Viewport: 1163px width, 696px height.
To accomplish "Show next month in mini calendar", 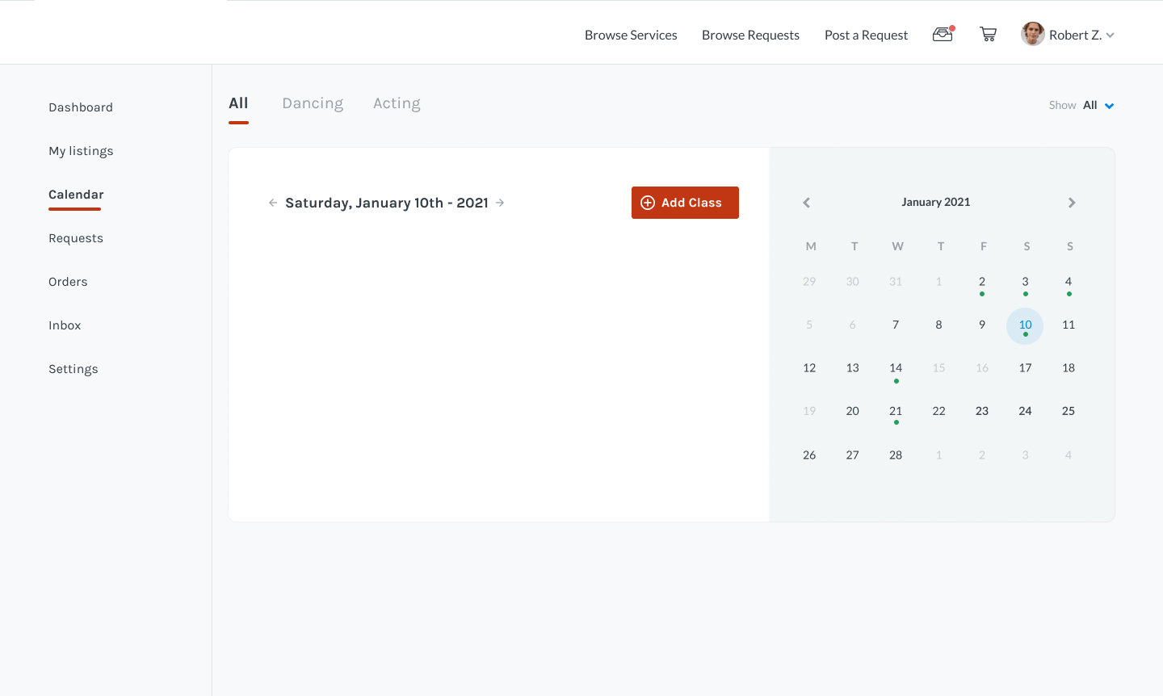I will [1072, 203].
